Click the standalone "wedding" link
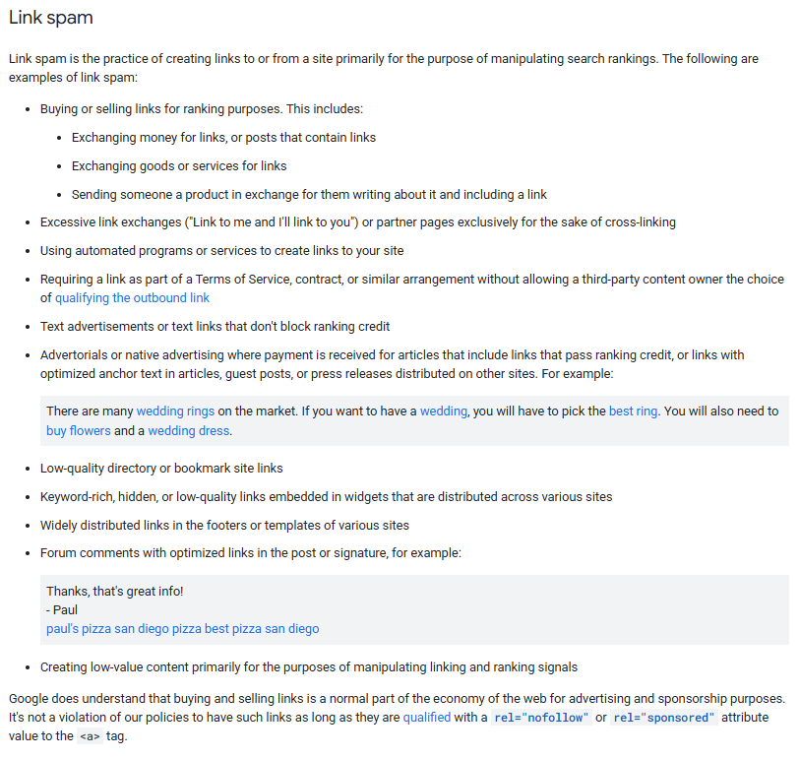This screenshot has height=759, width=800. [x=443, y=411]
